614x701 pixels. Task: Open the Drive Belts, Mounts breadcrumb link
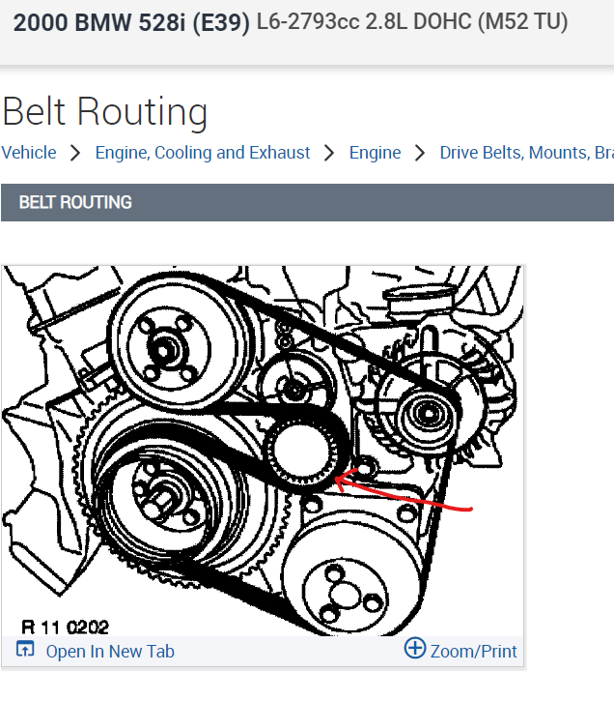click(x=526, y=153)
